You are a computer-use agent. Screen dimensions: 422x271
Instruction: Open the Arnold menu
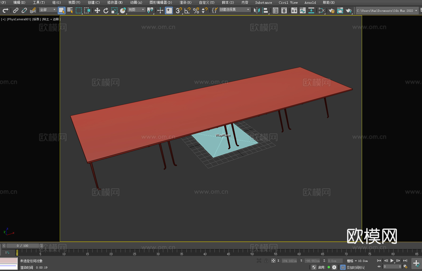pyautogui.click(x=310, y=2)
